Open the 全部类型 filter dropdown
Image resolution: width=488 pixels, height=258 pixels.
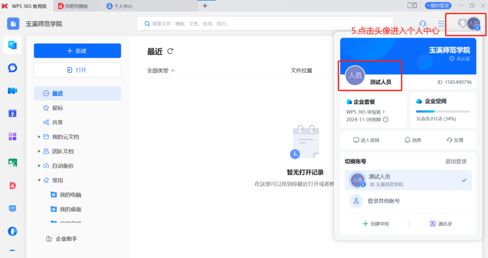pyautogui.click(x=161, y=71)
